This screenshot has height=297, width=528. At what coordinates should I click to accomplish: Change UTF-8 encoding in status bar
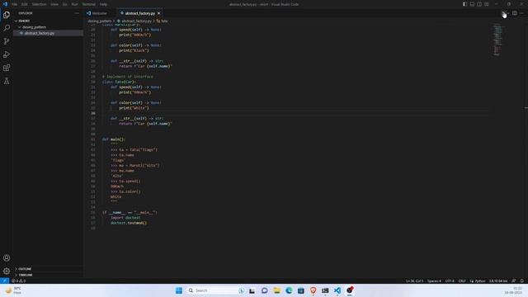(x=450, y=280)
